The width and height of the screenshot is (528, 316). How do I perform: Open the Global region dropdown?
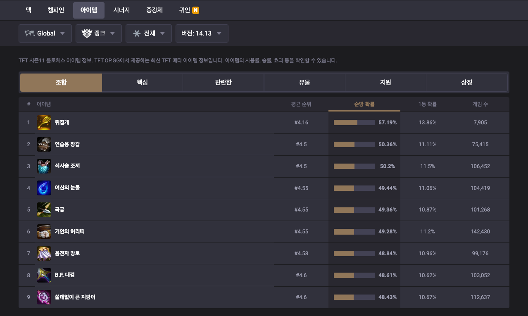(x=45, y=33)
